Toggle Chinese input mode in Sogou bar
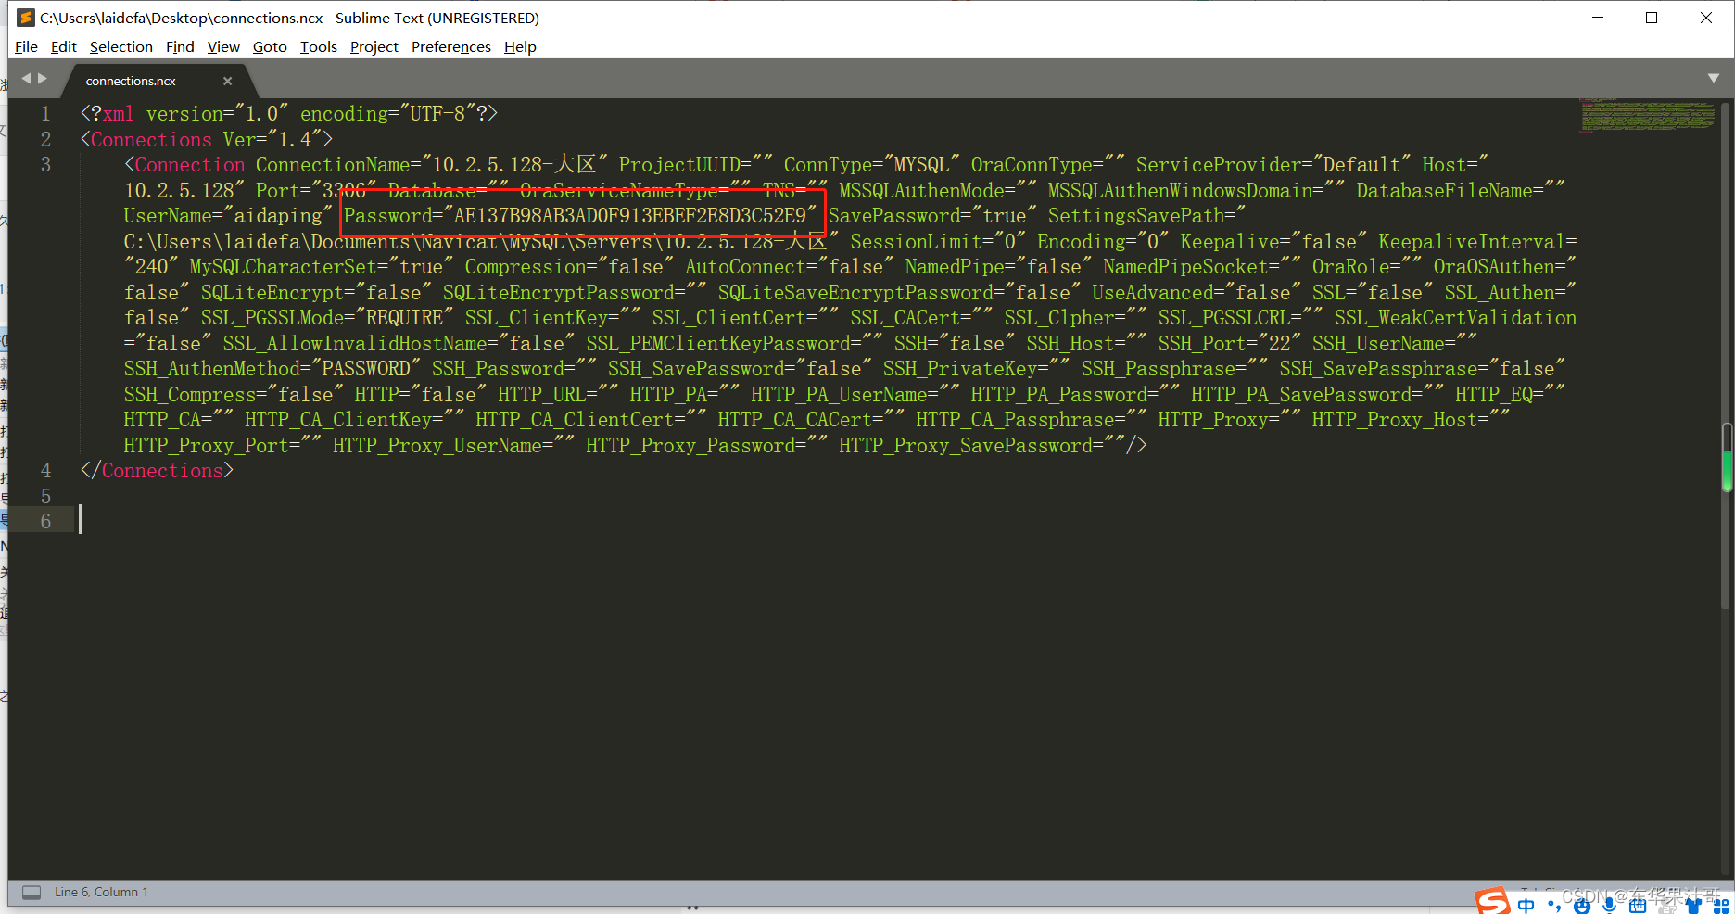The width and height of the screenshot is (1735, 914). point(1526,905)
